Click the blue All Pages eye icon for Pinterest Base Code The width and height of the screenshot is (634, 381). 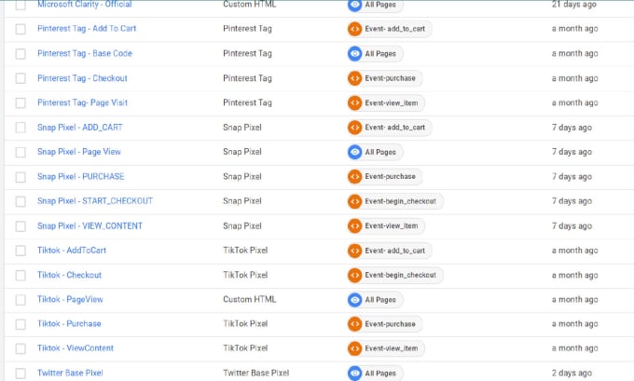(354, 54)
